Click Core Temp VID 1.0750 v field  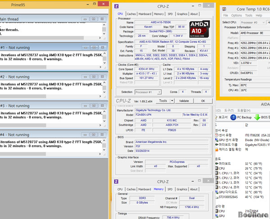pyautogui.click(x=248, y=63)
